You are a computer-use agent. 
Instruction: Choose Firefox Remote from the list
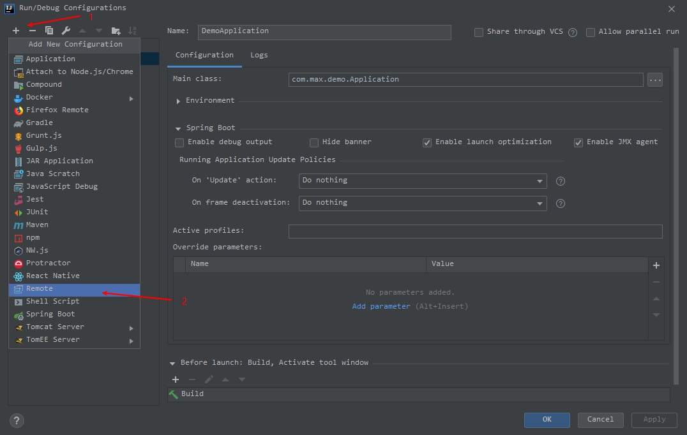(x=75, y=110)
